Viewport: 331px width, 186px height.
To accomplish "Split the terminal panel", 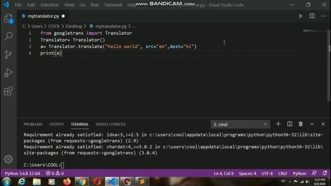I will 290,124.
